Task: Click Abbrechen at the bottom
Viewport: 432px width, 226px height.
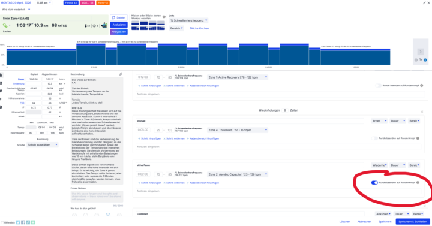Action: (364, 222)
